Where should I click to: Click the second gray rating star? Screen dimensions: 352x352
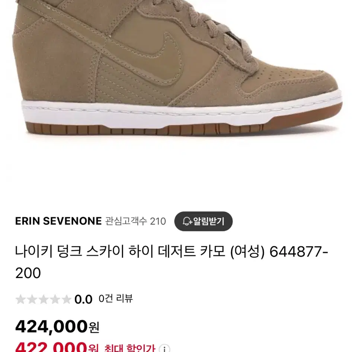(32, 299)
